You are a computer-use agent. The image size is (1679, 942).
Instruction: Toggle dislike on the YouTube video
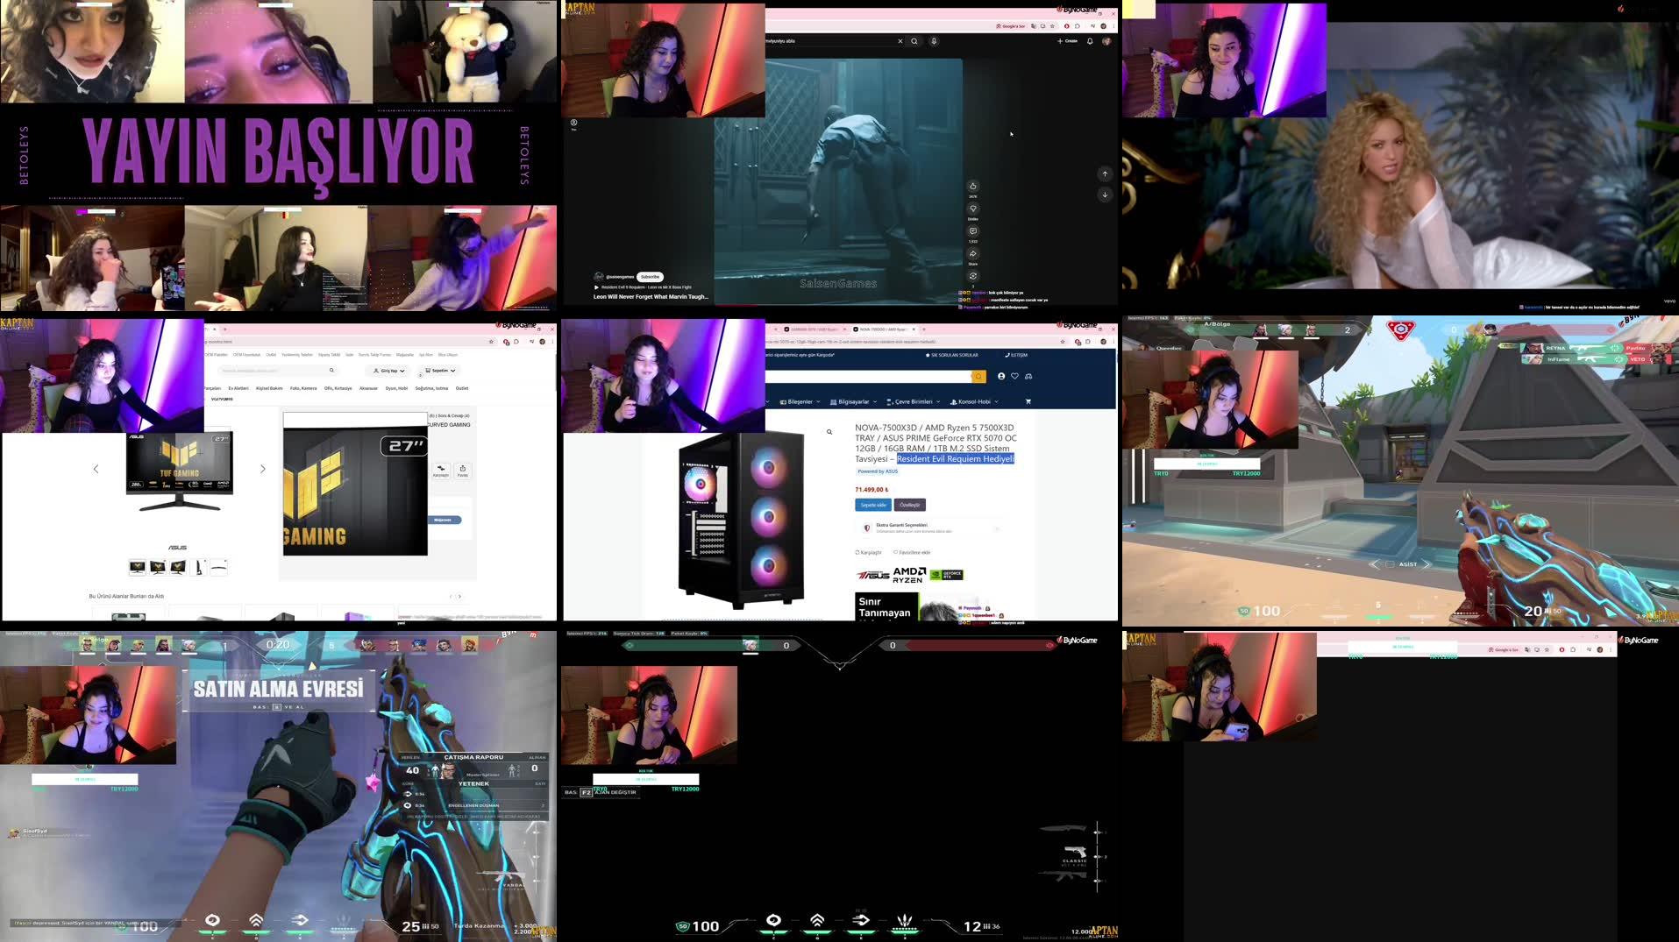(973, 209)
